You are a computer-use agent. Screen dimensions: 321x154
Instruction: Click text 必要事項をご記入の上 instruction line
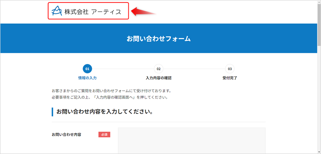pyautogui.click(x=110, y=97)
